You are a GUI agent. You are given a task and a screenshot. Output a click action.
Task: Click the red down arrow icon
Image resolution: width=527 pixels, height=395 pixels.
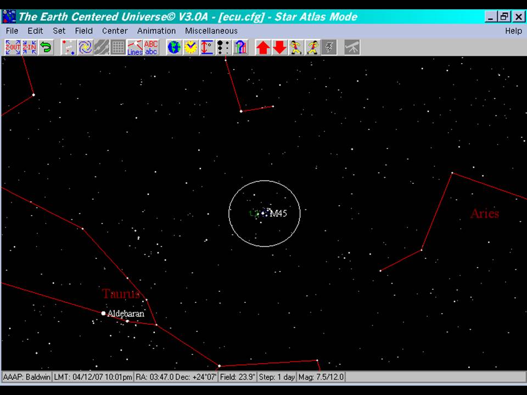pos(280,47)
